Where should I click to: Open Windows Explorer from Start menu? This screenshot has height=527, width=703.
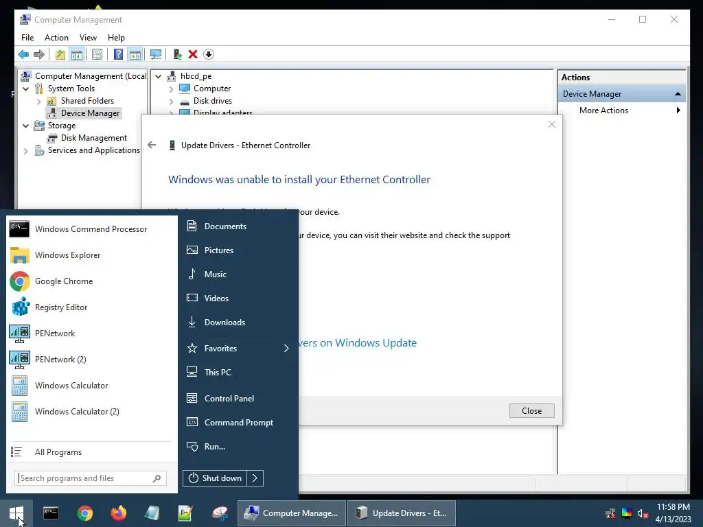pyautogui.click(x=91, y=255)
